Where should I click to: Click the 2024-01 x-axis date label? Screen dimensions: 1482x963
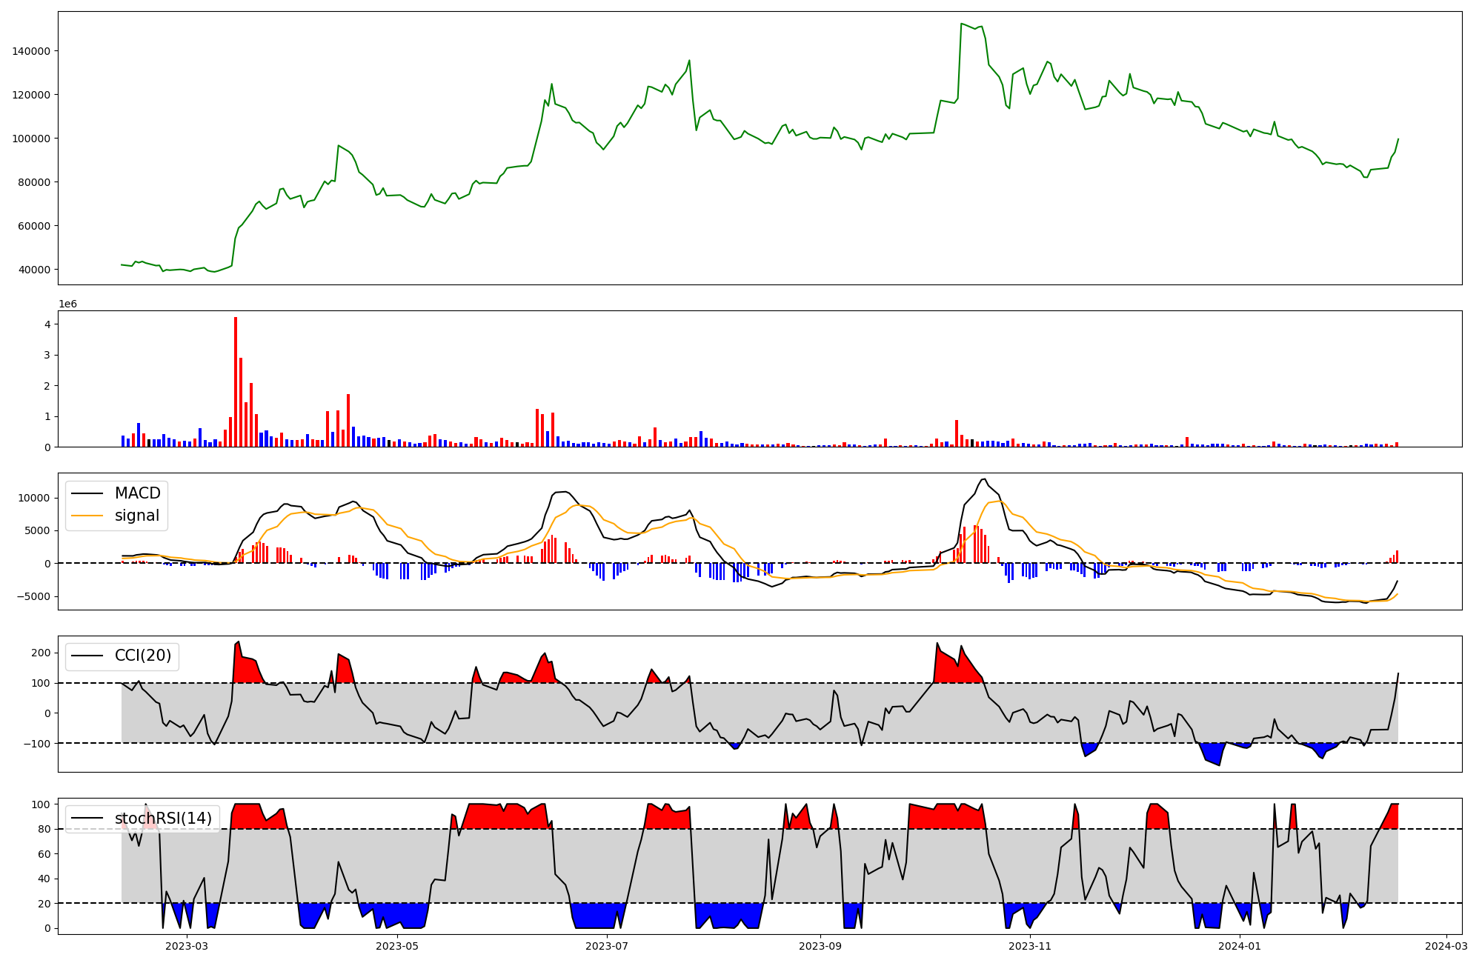pyautogui.click(x=1240, y=945)
